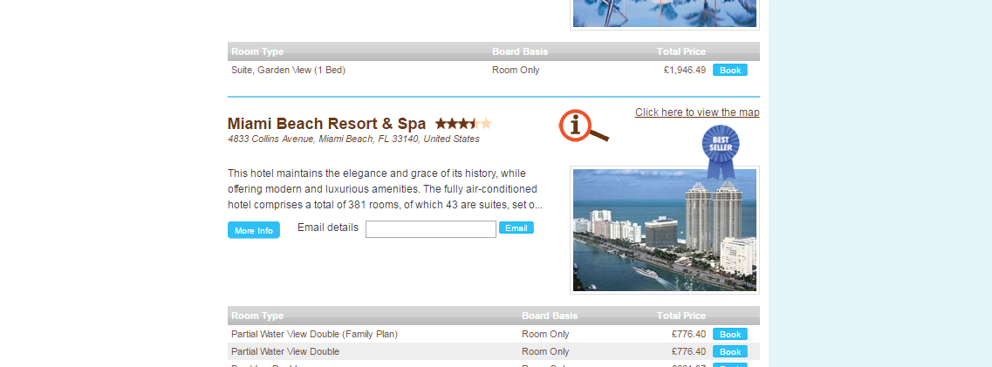This screenshot has width=992, height=367.
Task: Book the Suite, Garden View room
Action: (730, 70)
